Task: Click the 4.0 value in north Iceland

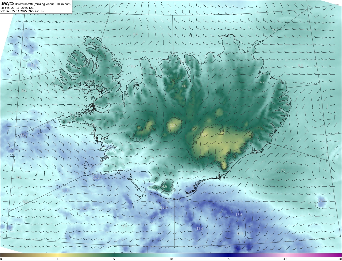Action: point(184,86)
